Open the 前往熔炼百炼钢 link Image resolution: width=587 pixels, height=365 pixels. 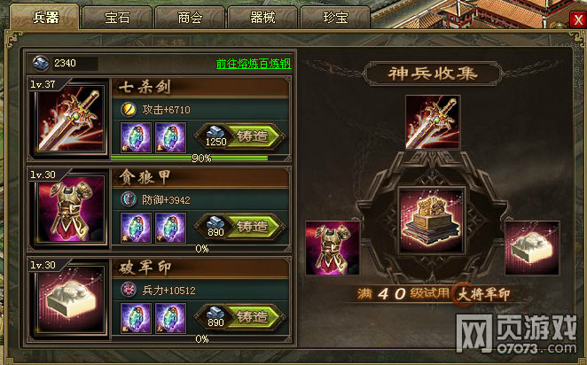tap(254, 64)
